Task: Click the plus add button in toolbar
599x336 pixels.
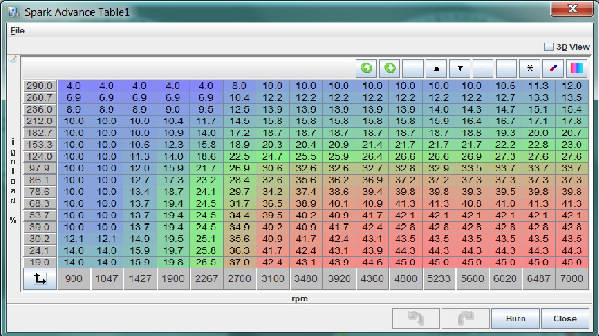Action: click(506, 68)
